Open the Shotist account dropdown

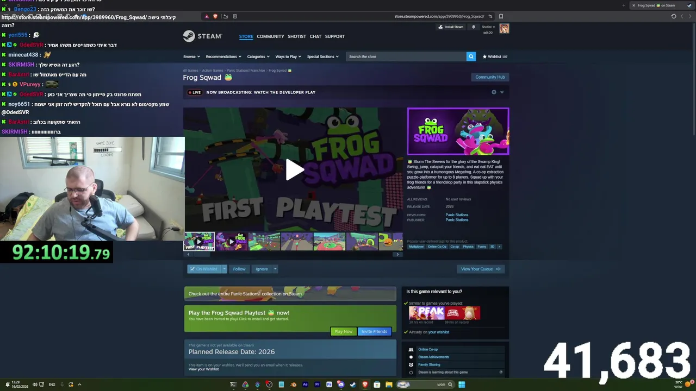488,27
